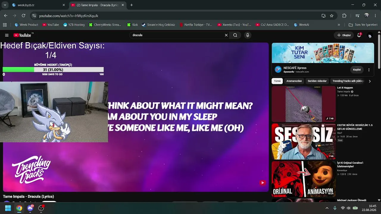Image resolution: width=381 pixels, height=214 pixels.
Task: Switch to Chrome in the taskbar
Action: [x=19, y=208]
